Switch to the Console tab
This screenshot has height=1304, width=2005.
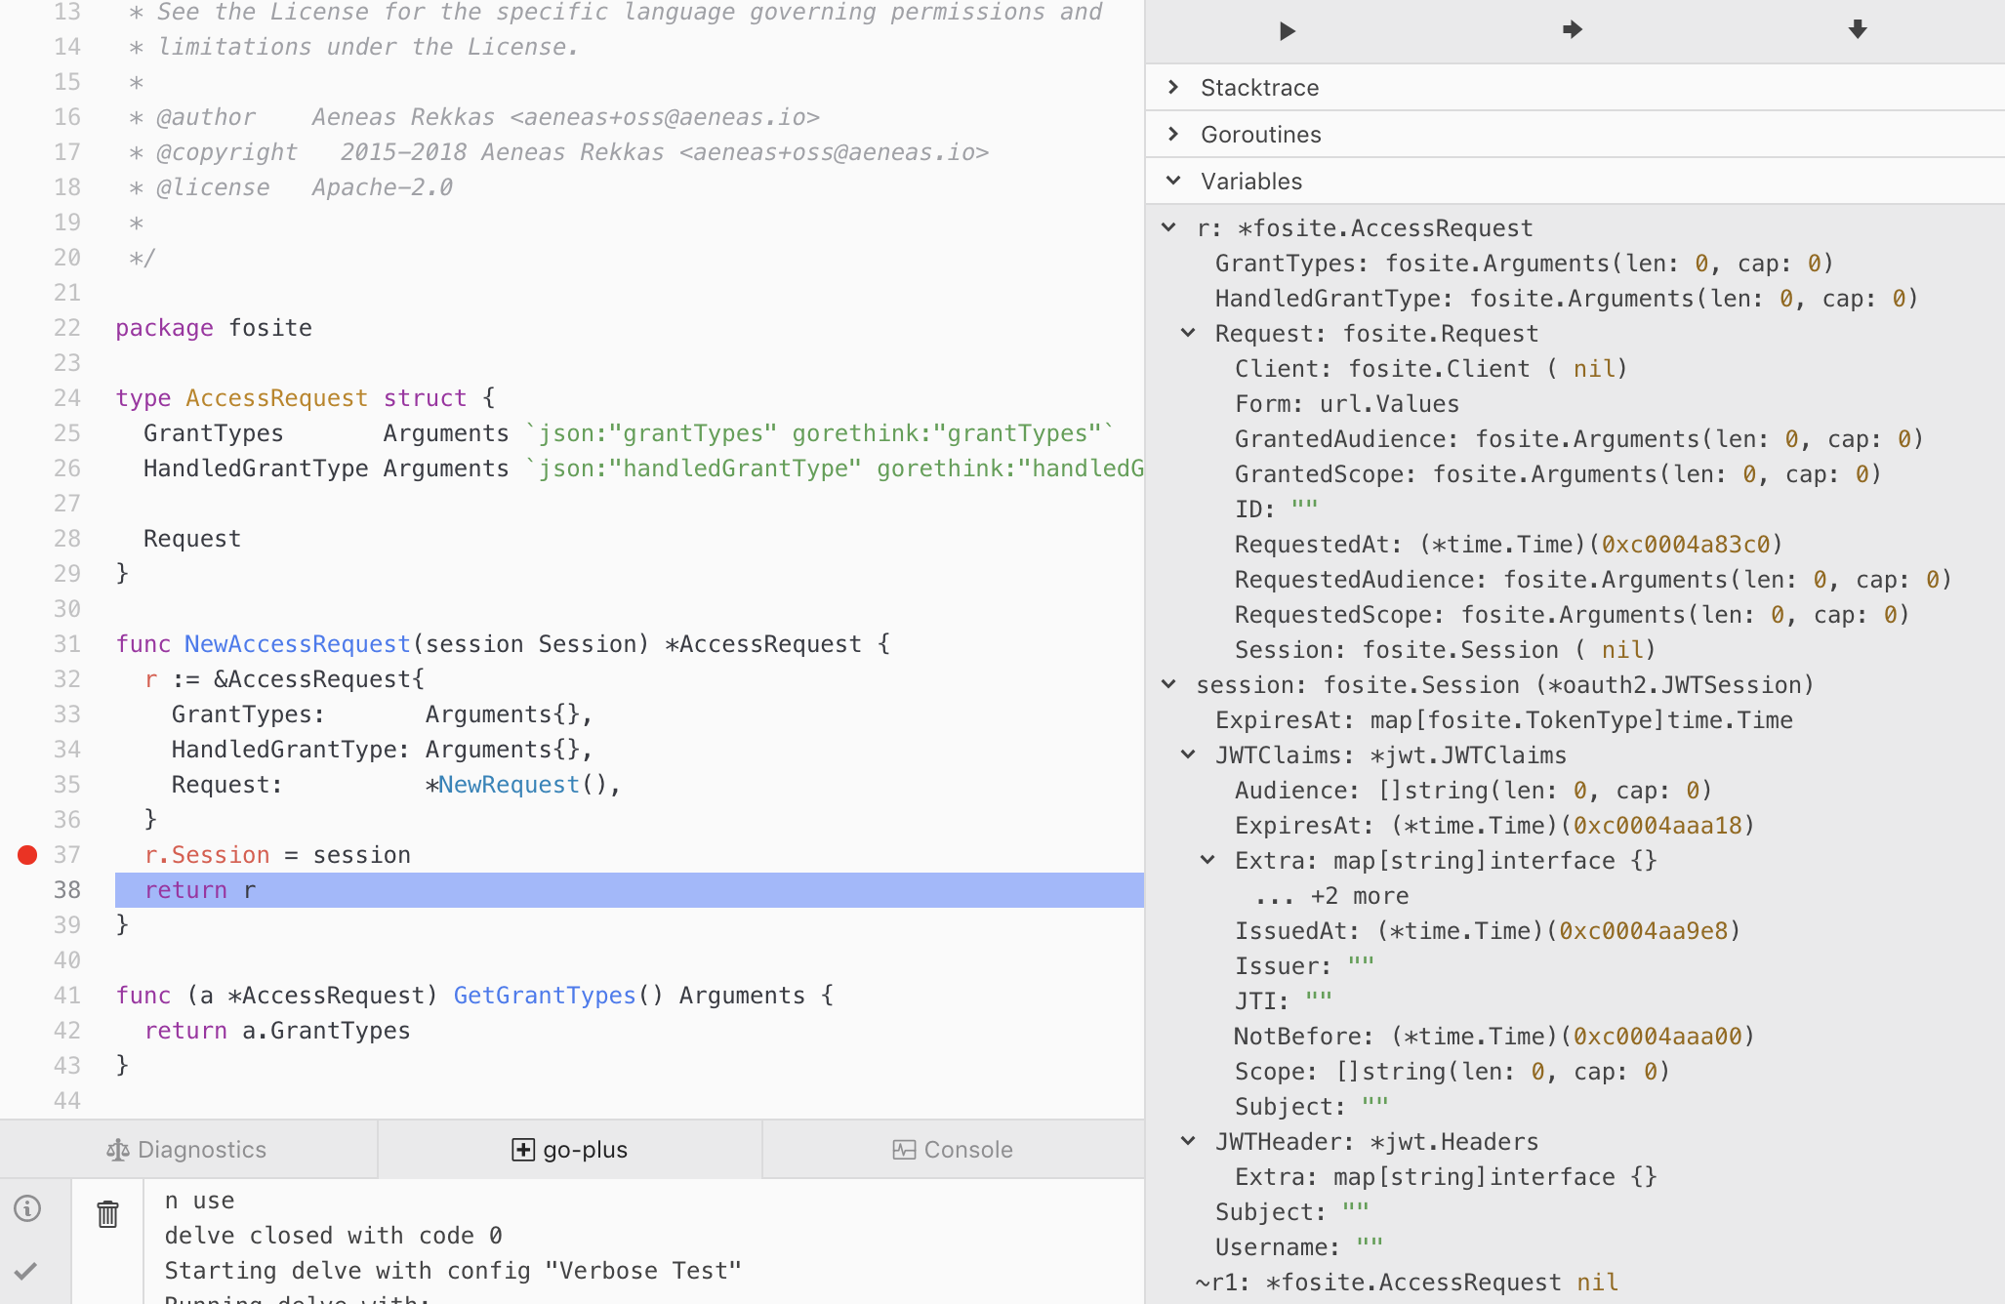(955, 1149)
